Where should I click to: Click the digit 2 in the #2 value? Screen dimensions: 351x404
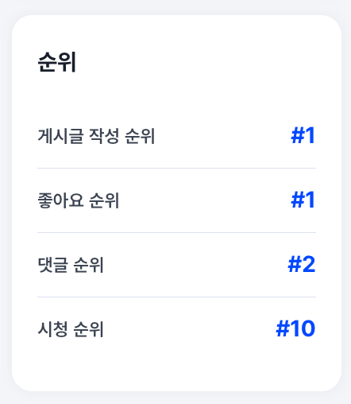309,264
